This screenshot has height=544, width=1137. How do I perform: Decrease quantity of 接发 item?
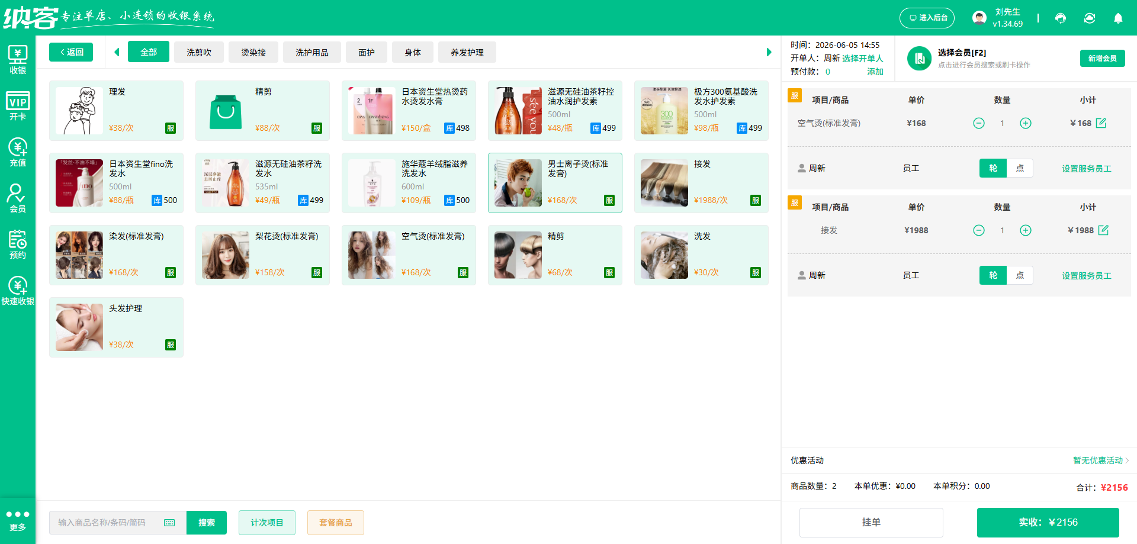click(x=979, y=230)
